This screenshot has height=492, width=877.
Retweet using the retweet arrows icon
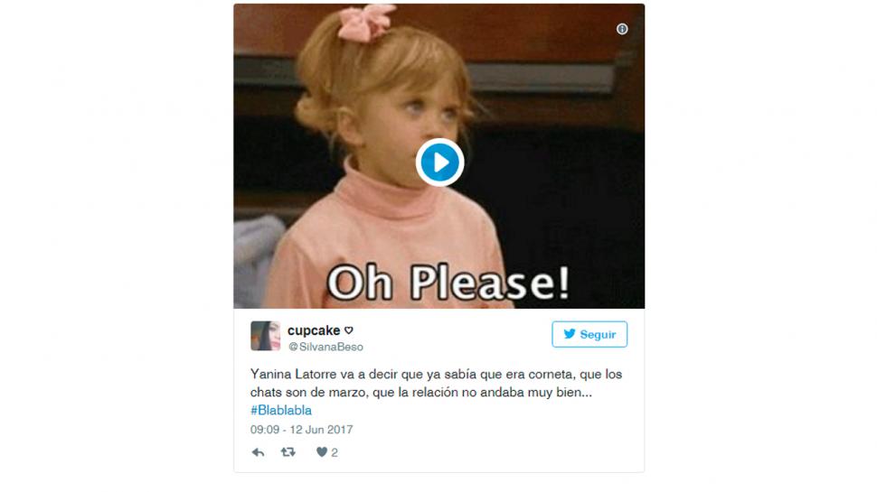288,452
